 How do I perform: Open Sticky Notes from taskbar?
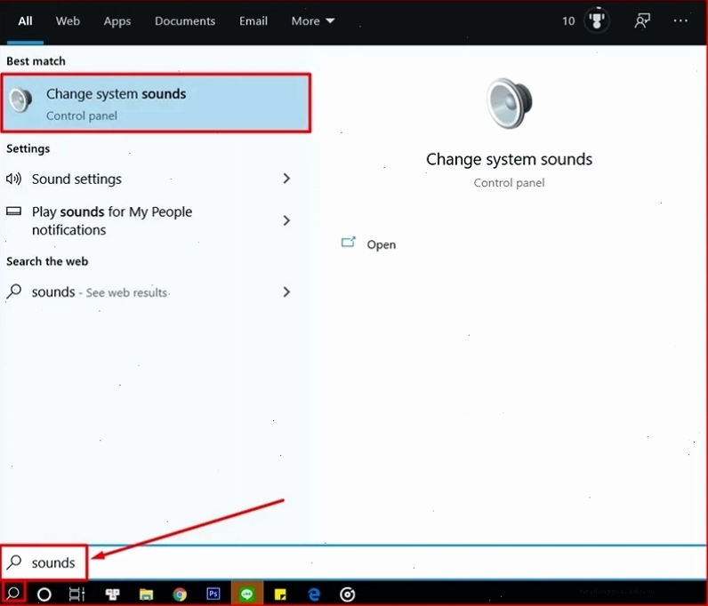[x=280, y=594]
